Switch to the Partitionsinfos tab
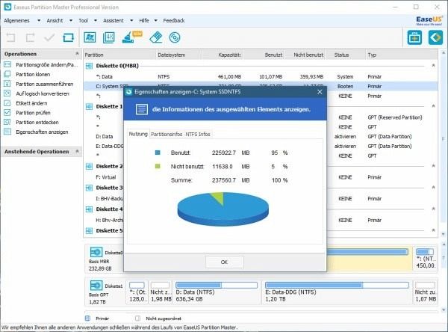Image resolution: width=448 pixels, height=332 pixels. tap(167, 134)
